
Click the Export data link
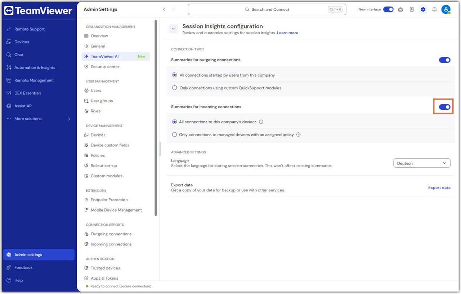click(439, 187)
